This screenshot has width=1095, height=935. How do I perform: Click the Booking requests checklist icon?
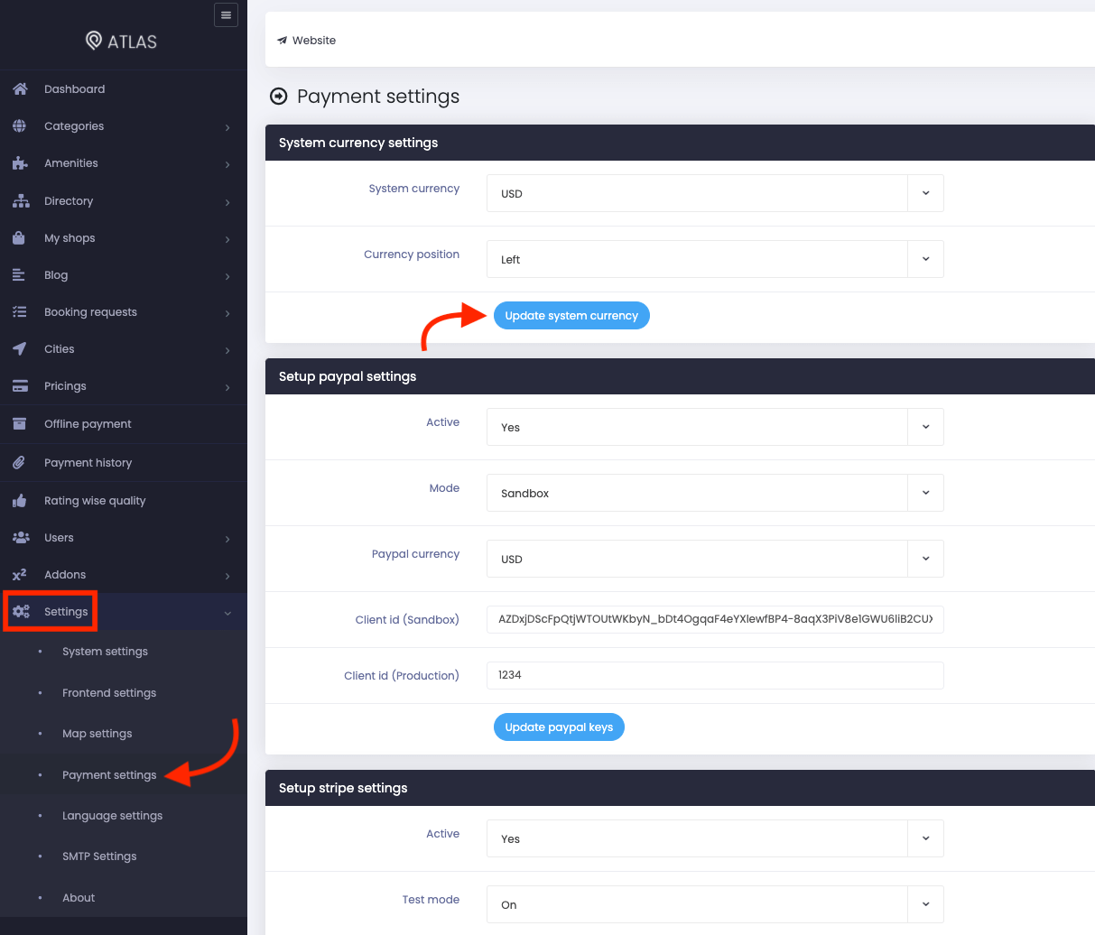coord(20,312)
